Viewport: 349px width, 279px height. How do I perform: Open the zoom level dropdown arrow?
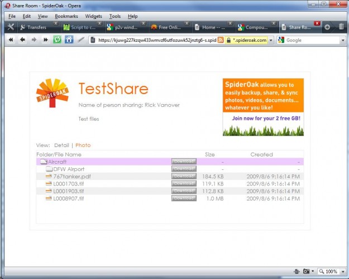point(343,271)
